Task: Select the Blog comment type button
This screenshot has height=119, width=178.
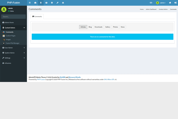Action: click(90, 27)
